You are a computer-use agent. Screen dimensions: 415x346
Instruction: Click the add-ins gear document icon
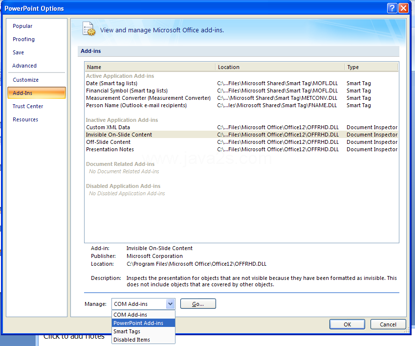(89, 29)
